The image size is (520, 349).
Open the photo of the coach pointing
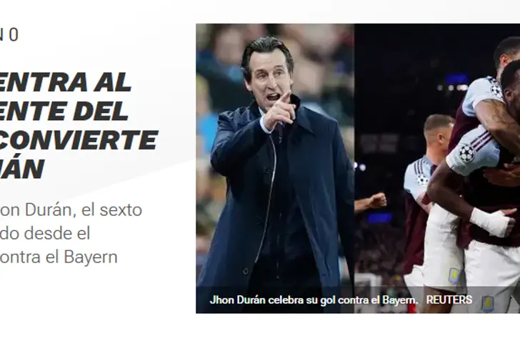[275, 168]
